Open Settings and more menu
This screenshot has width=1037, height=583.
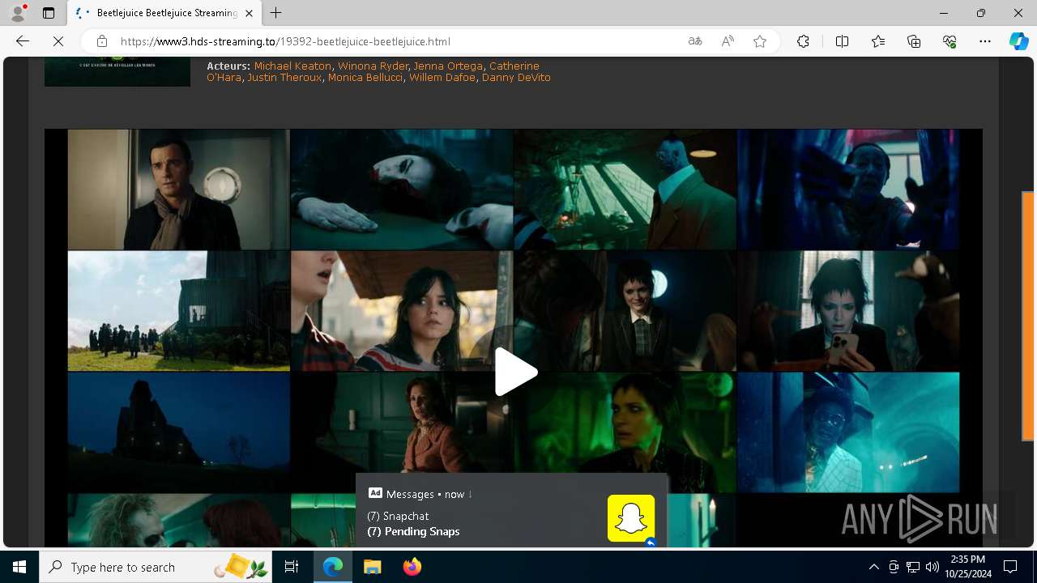click(x=985, y=41)
